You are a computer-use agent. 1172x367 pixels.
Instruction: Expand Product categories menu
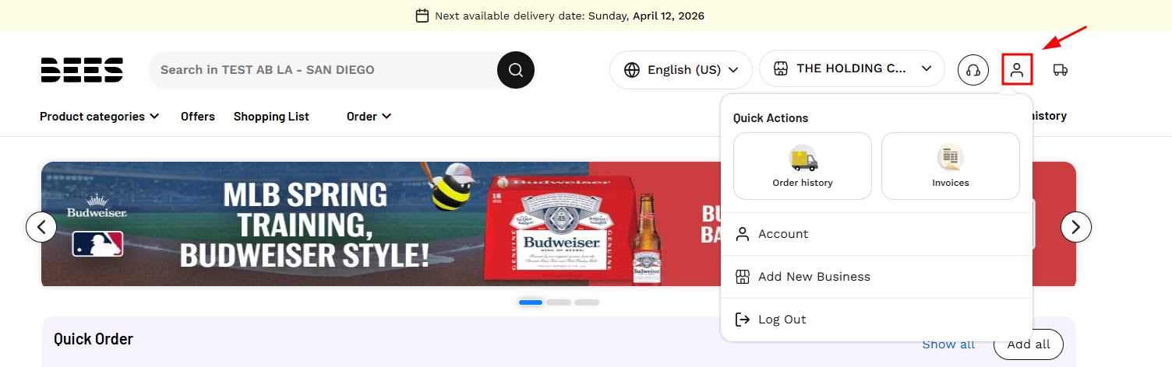(x=100, y=117)
